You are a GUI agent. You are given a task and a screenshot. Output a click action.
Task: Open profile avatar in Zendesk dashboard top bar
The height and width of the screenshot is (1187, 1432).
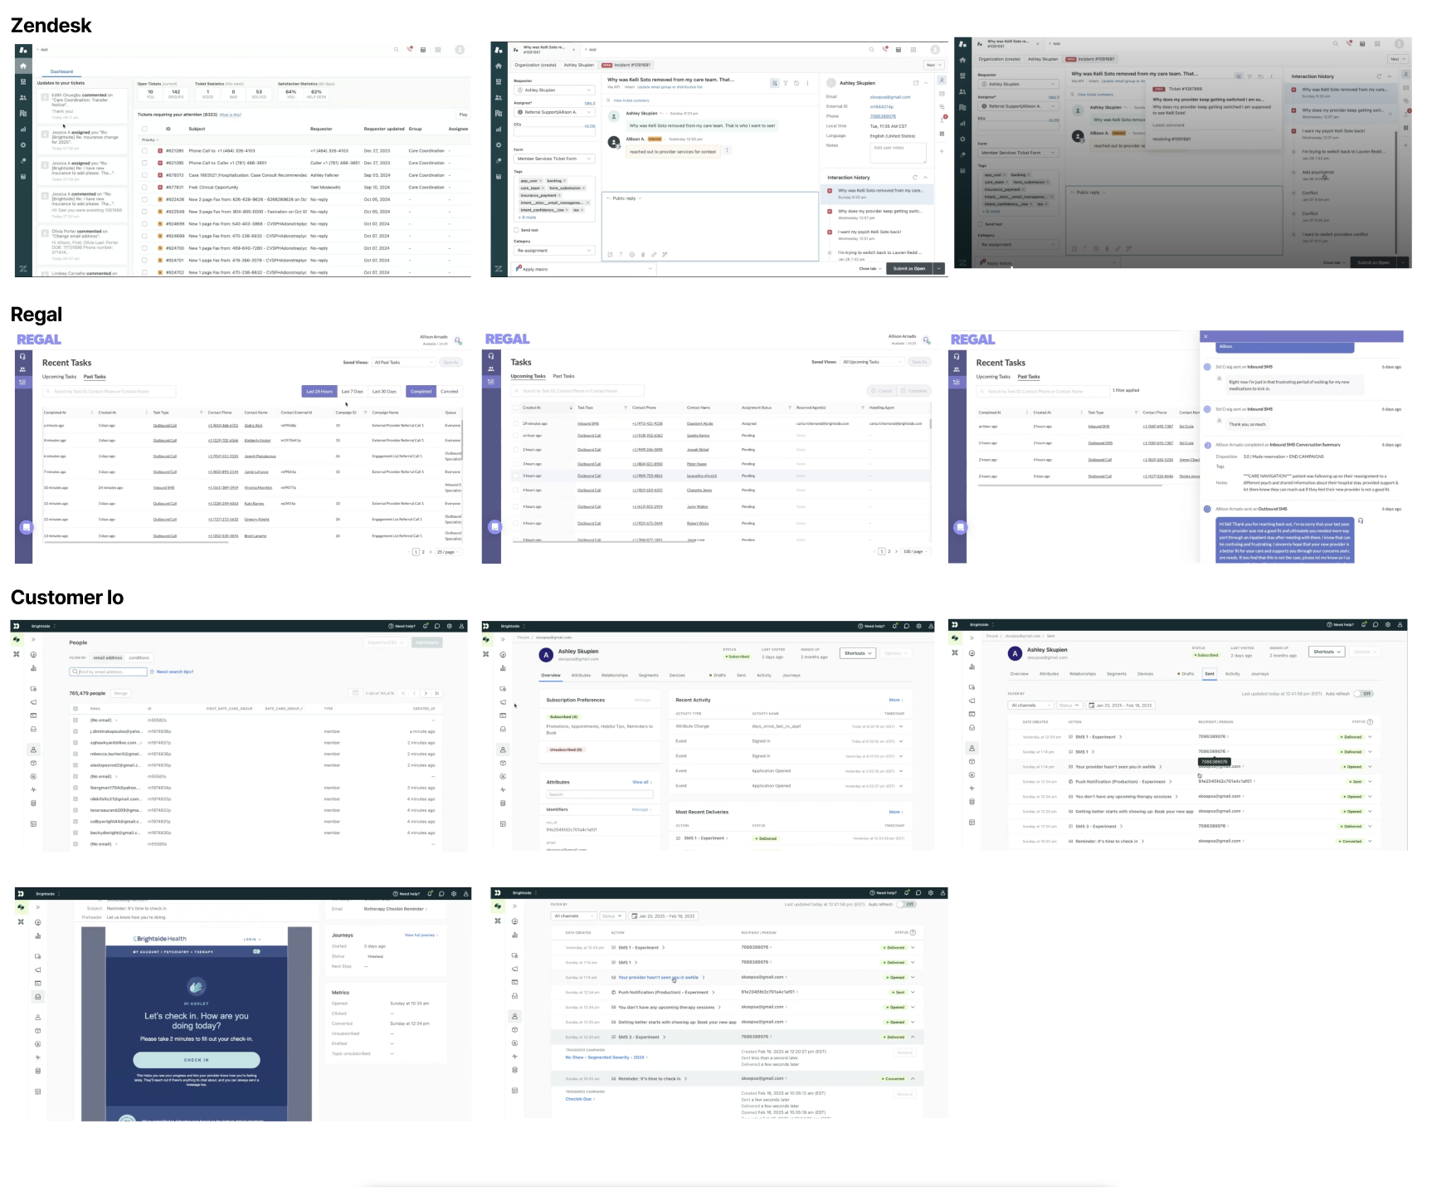[x=460, y=50]
